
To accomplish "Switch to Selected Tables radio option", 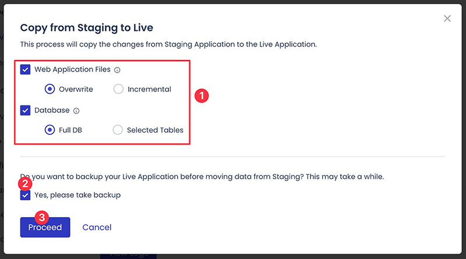I will [x=118, y=130].
